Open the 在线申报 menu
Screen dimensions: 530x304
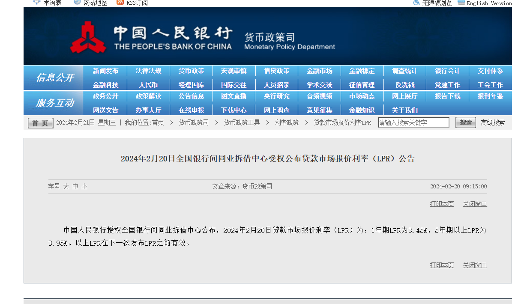pyautogui.click(x=191, y=110)
